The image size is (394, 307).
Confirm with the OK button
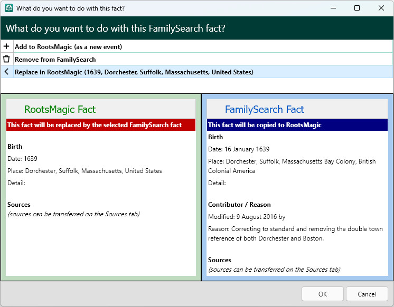coord(323,294)
